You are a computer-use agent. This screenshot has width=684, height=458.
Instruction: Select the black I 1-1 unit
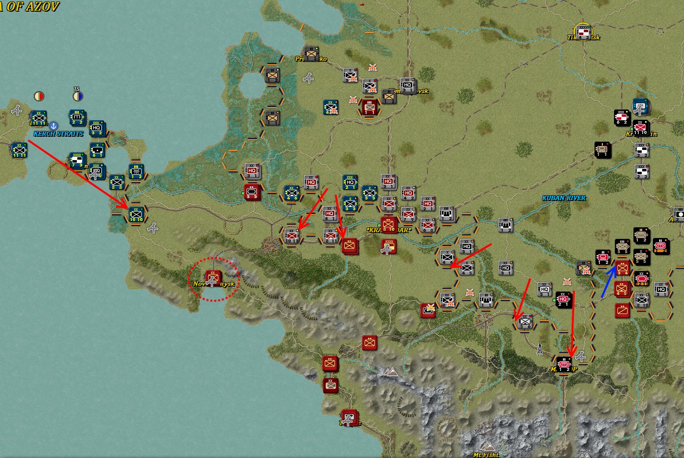(602, 150)
